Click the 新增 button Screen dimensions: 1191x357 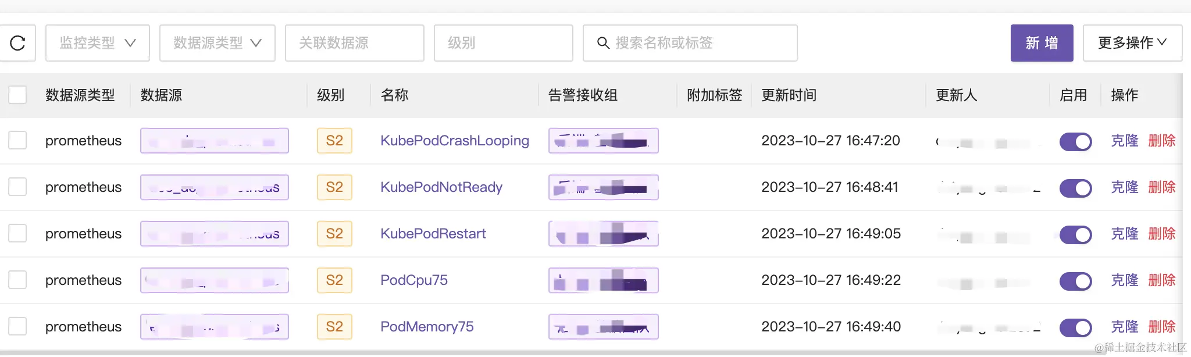pyautogui.click(x=1042, y=43)
